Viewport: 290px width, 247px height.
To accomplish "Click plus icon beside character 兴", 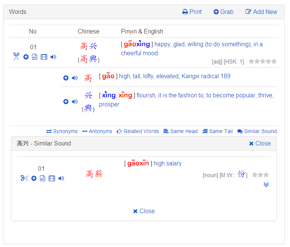I will click(66, 102).
